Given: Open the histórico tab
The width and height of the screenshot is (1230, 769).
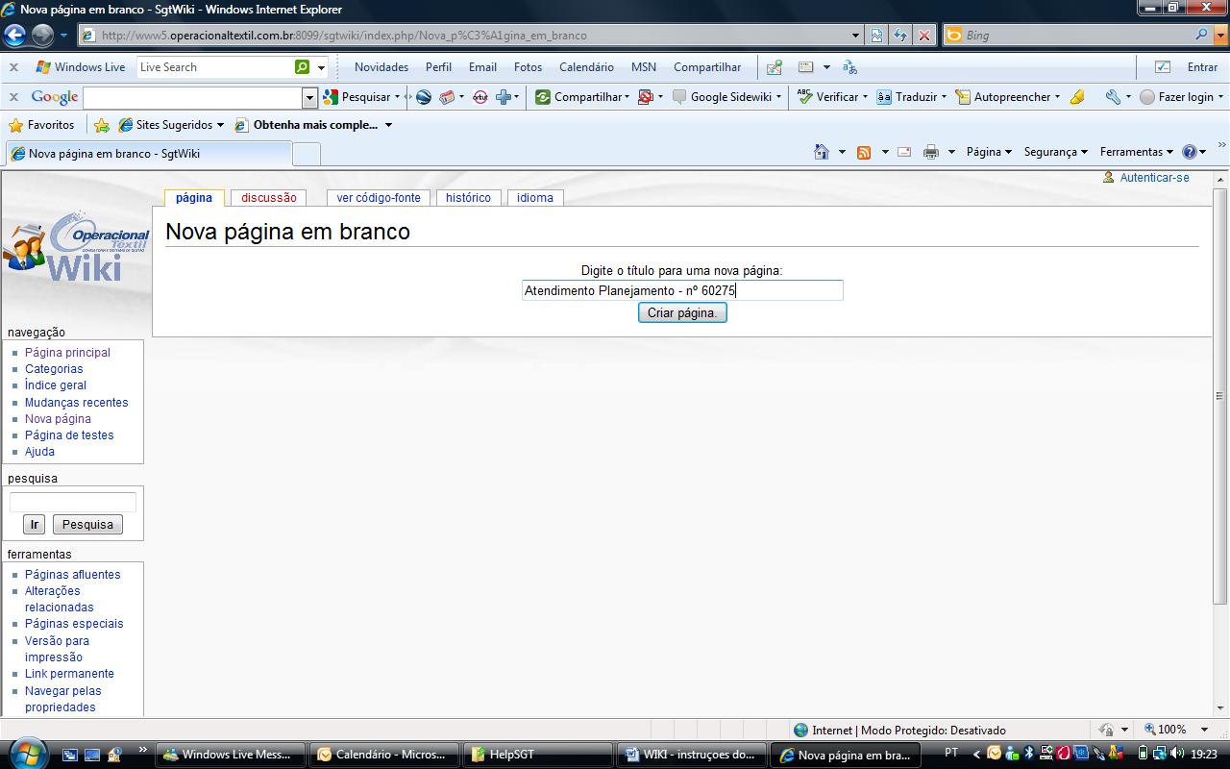Looking at the screenshot, I should coord(468,198).
